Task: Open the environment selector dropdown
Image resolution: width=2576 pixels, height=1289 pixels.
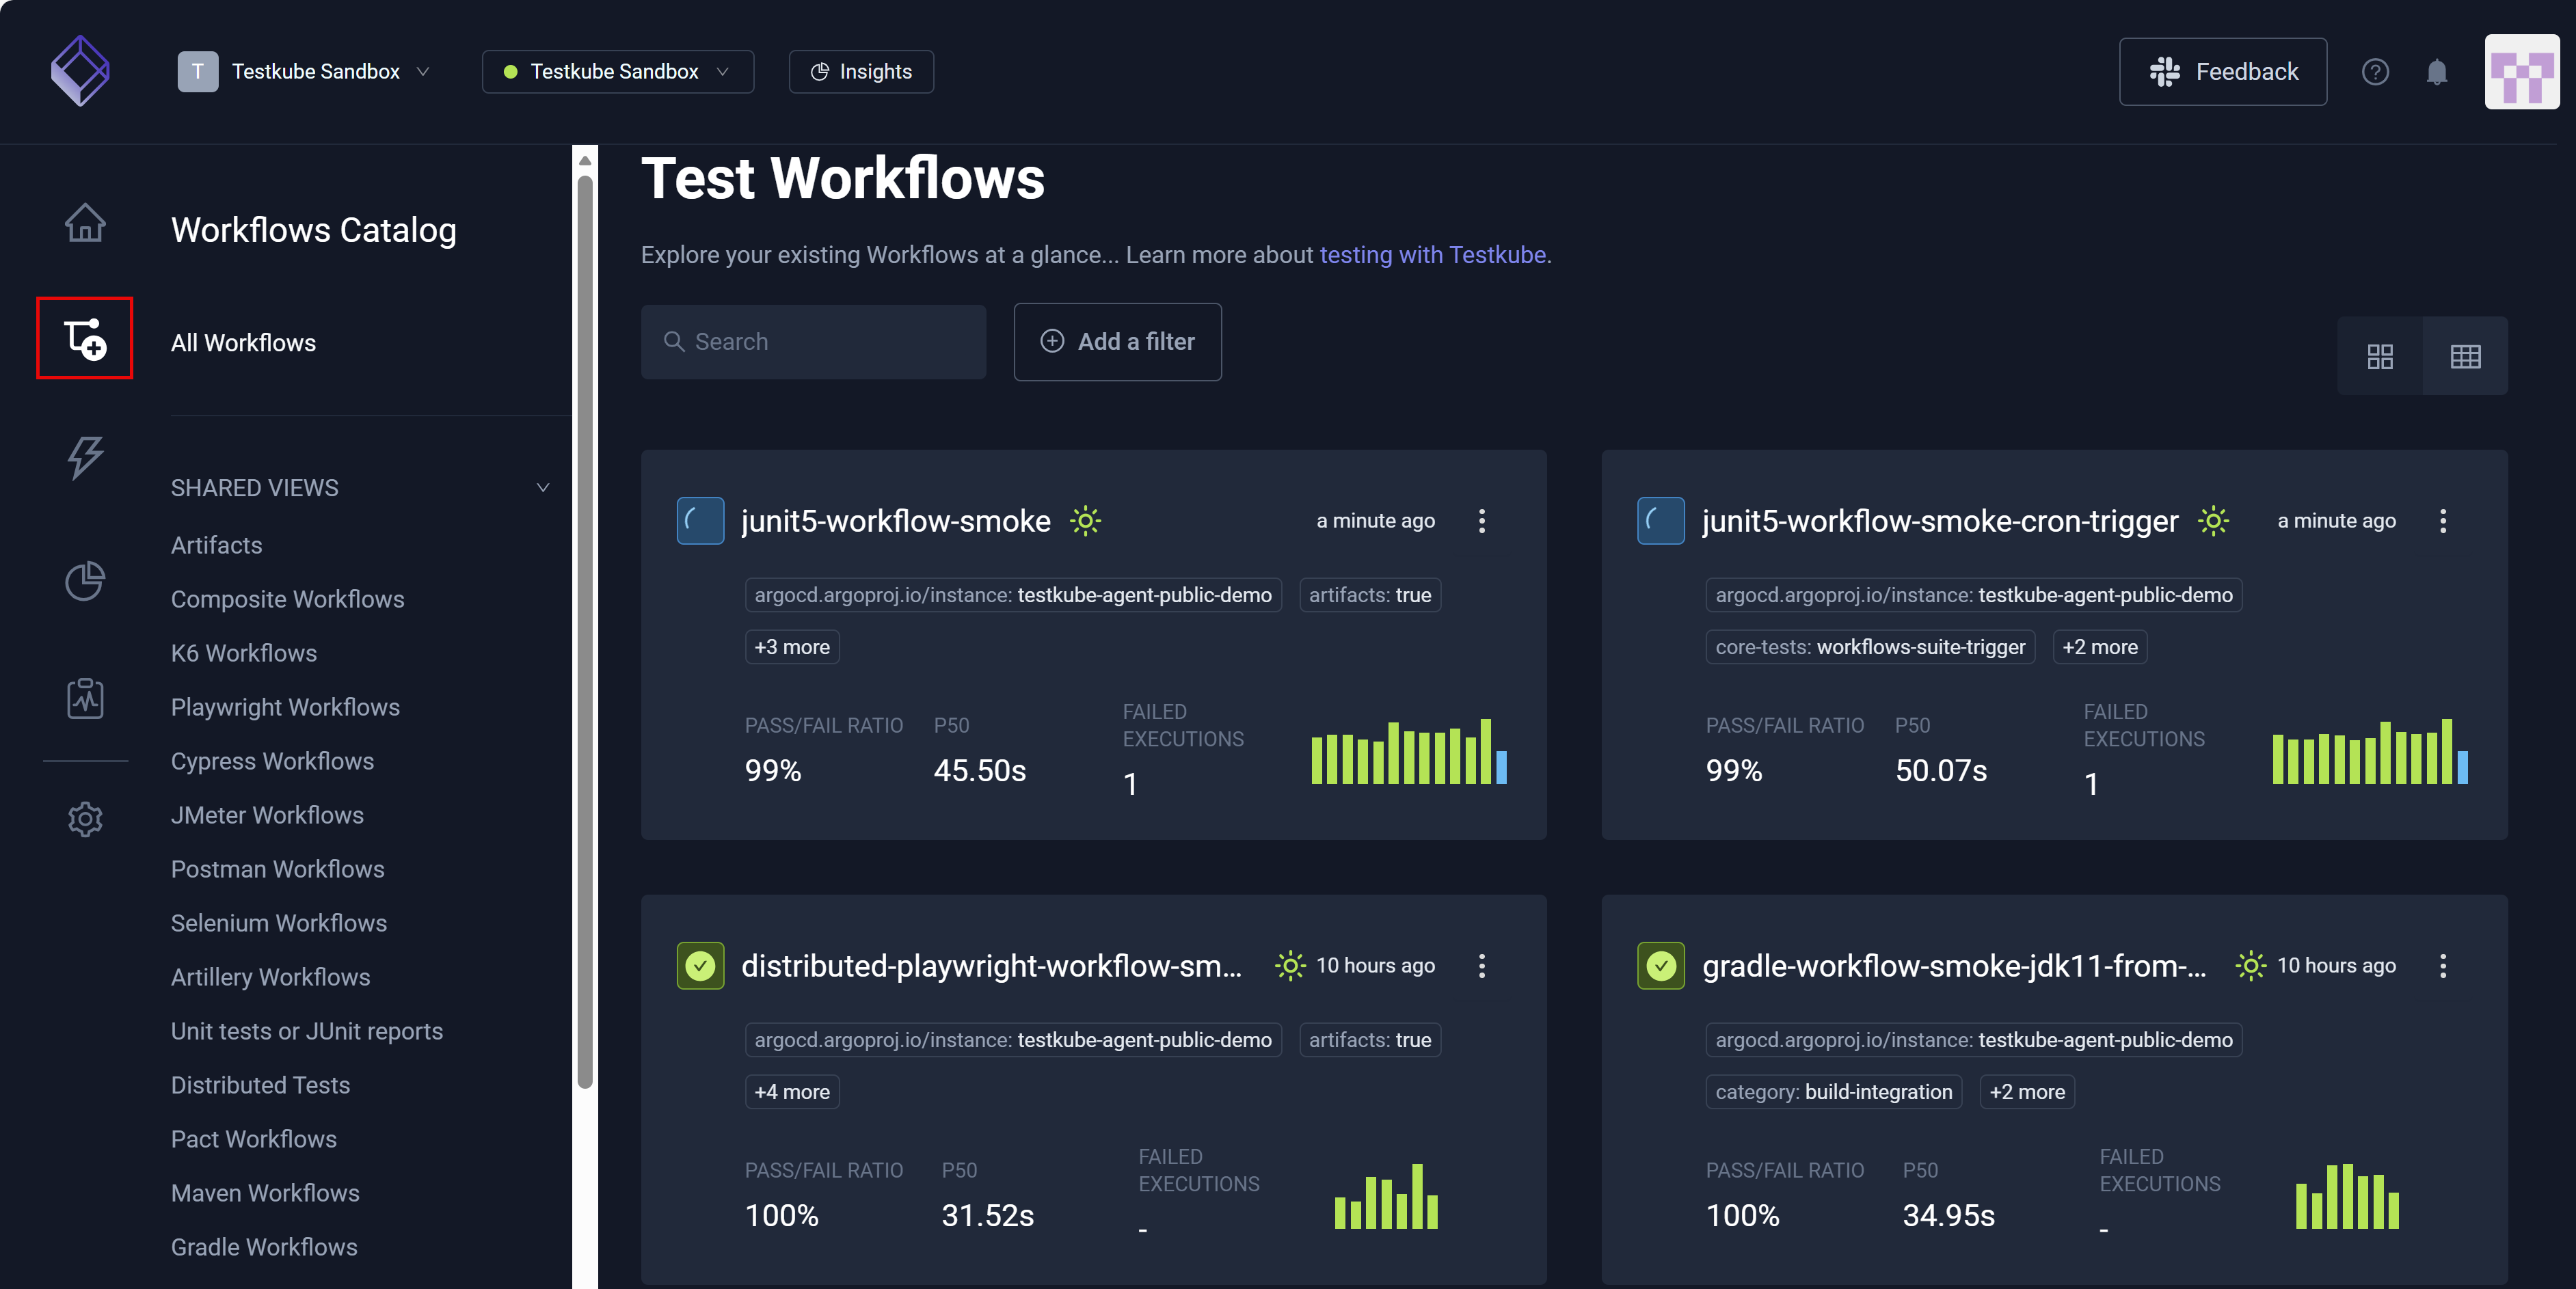Action: (x=617, y=71)
